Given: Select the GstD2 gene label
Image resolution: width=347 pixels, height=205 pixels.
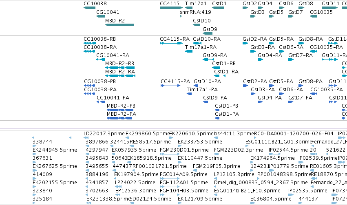Looking at the screenshot, I should [x=250, y=4].
